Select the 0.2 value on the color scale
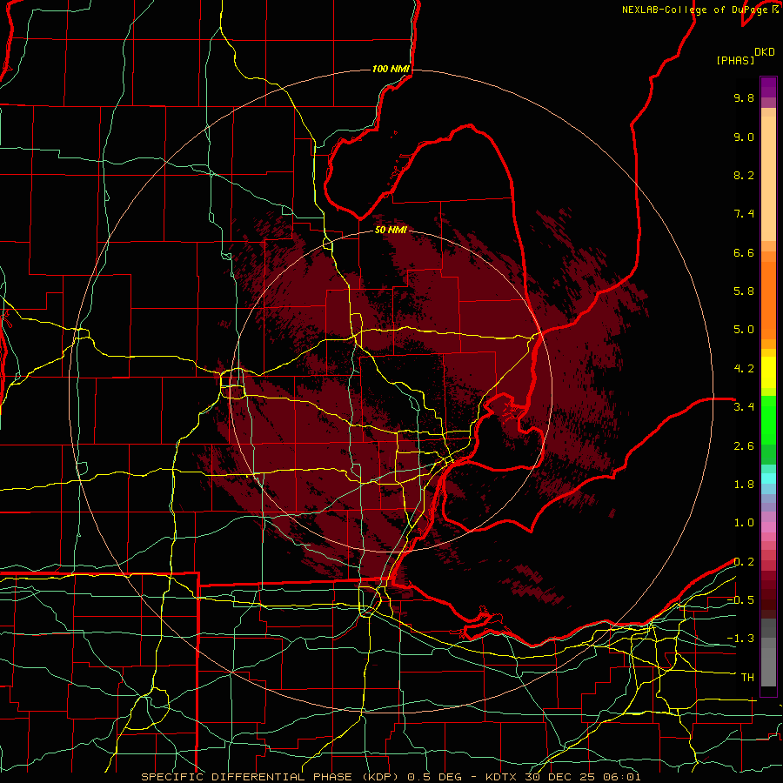The image size is (783, 783). (x=744, y=562)
